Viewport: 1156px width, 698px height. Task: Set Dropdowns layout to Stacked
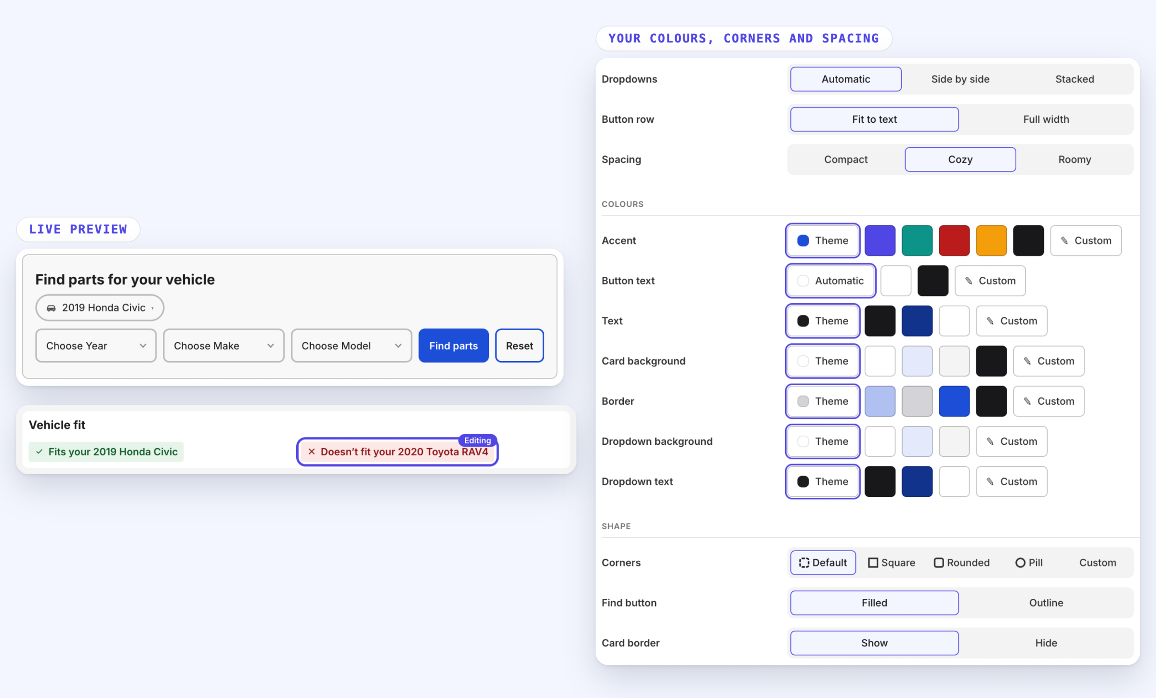[1075, 79]
